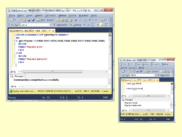The image size is (182, 137).
Task: Open View menu in large window
Action: (29, 15)
